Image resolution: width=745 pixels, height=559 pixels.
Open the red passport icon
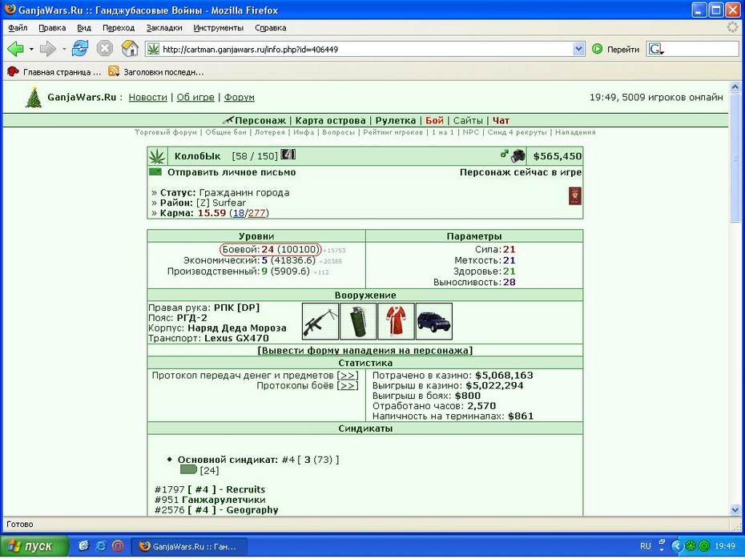tap(575, 195)
